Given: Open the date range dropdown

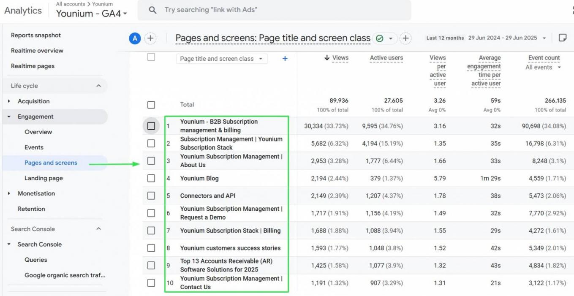Looking at the screenshot, I should coord(544,38).
